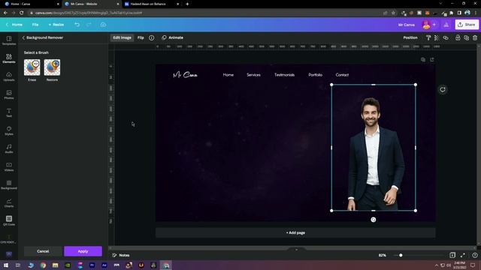Apply the background removal changes
Image resolution: width=481 pixels, height=270 pixels.
(x=83, y=251)
